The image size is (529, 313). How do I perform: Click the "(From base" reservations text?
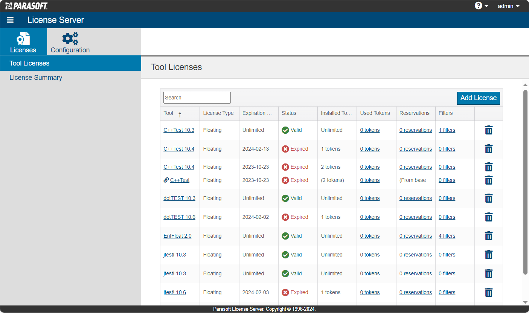pos(413,180)
